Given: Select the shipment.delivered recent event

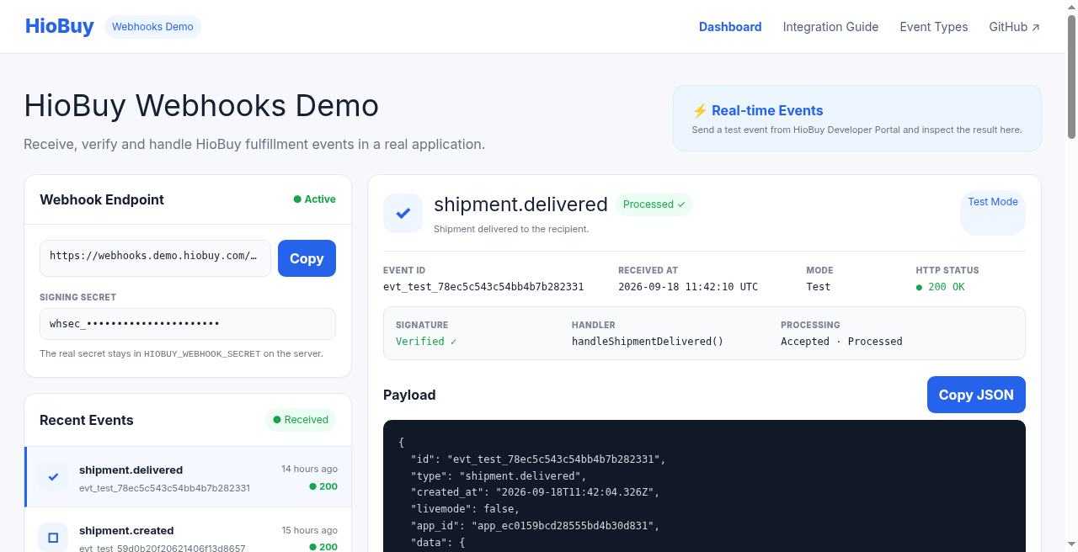Looking at the screenshot, I should click(x=188, y=477).
